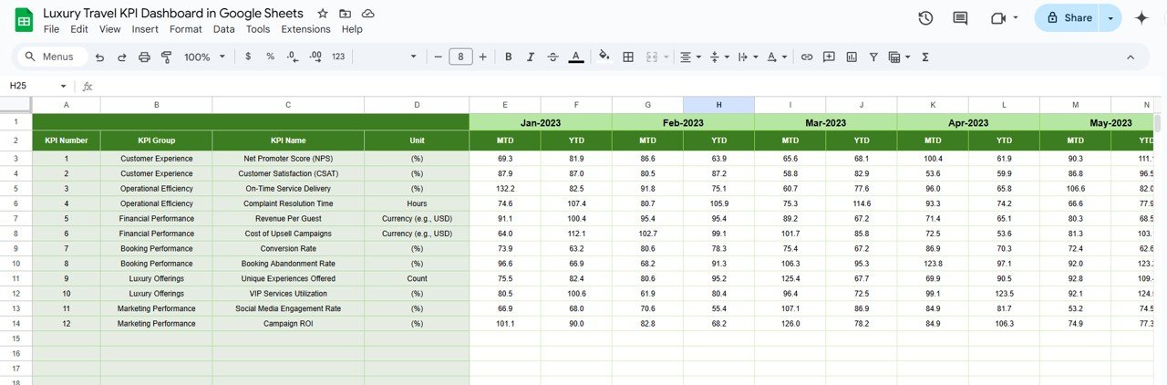The width and height of the screenshot is (1167, 385).
Task: Click the merge cells icon
Action: click(x=652, y=57)
